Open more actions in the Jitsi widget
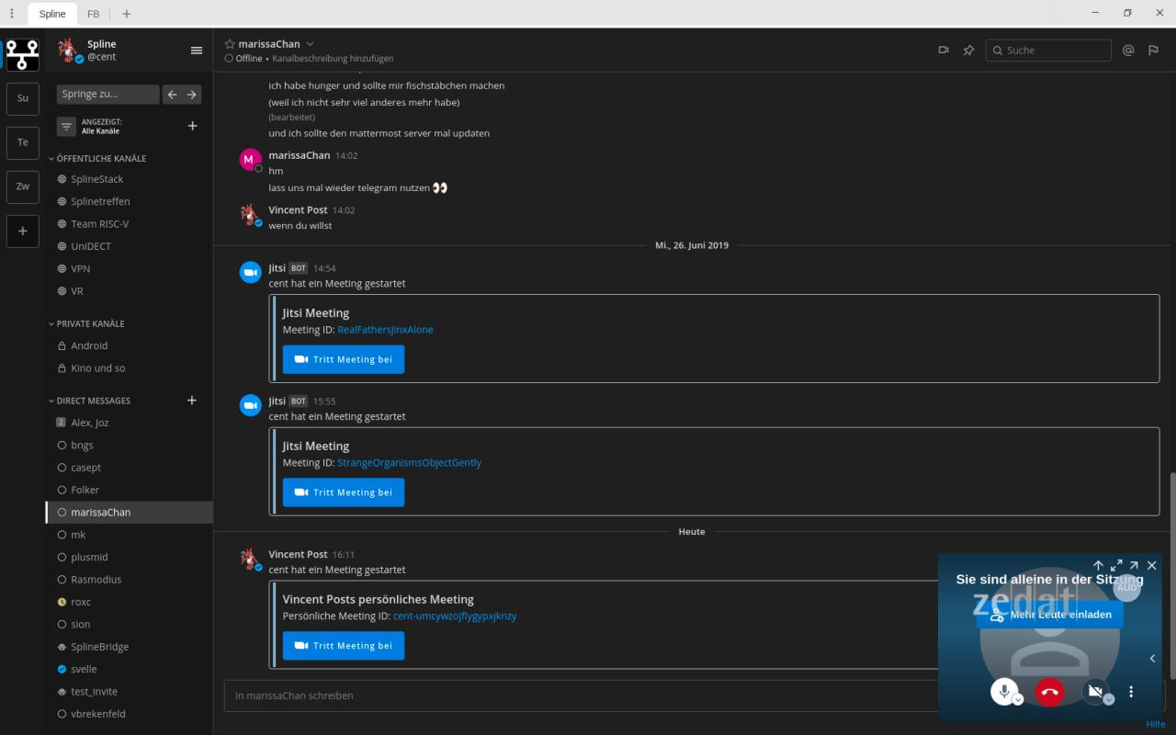 (x=1131, y=691)
